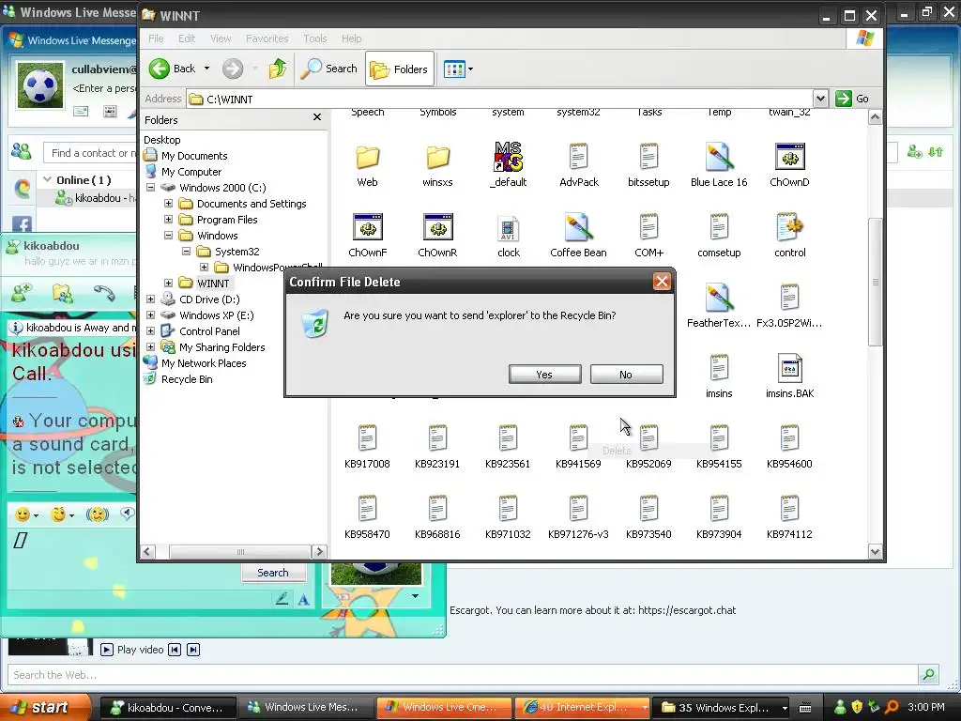961x721 pixels.
Task: Click the Go button beside address bar
Action: pyautogui.click(x=852, y=99)
